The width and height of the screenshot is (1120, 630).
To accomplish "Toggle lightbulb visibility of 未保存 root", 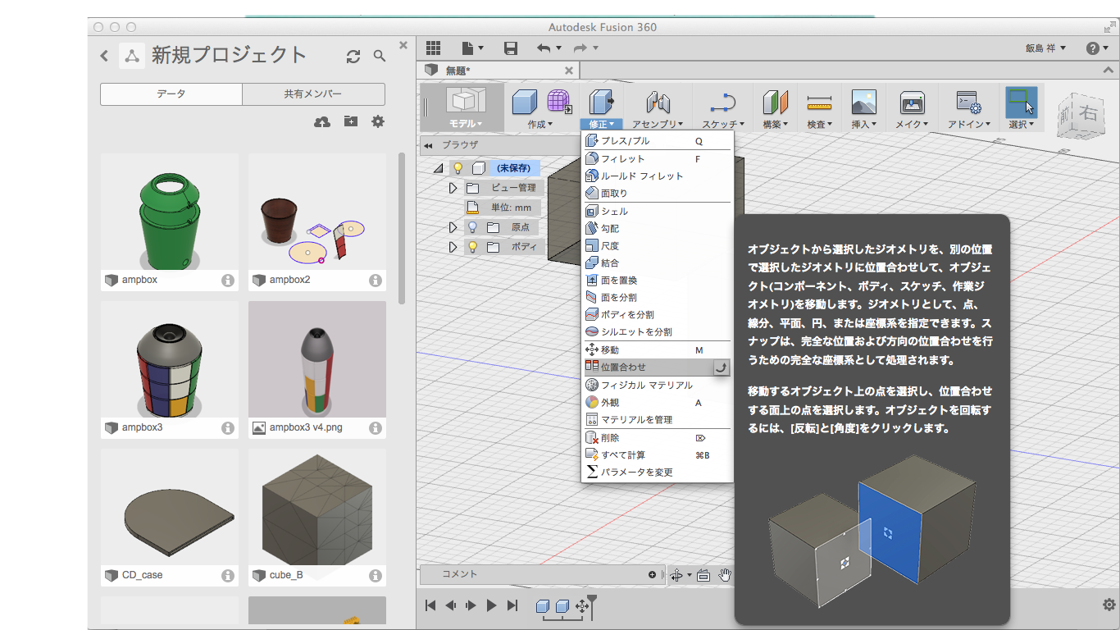I will pyautogui.click(x=458, y=168).
